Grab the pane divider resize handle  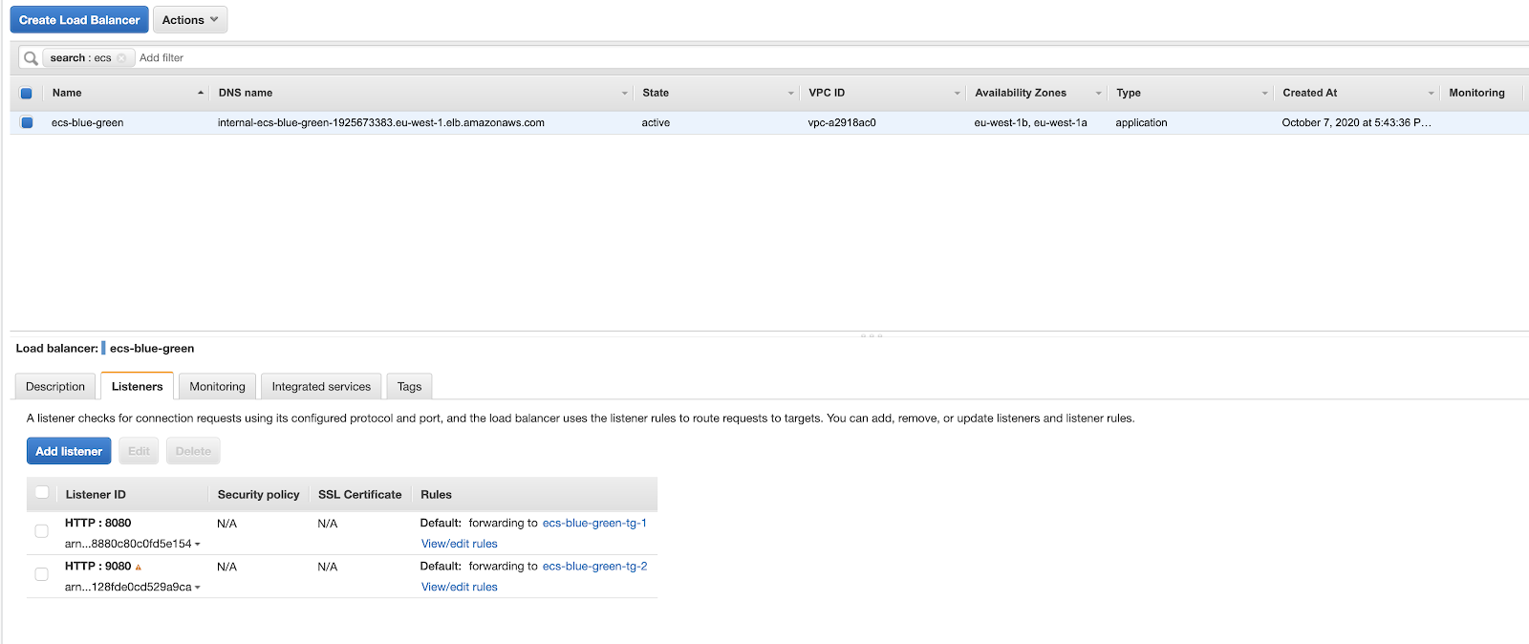[871, 335]
